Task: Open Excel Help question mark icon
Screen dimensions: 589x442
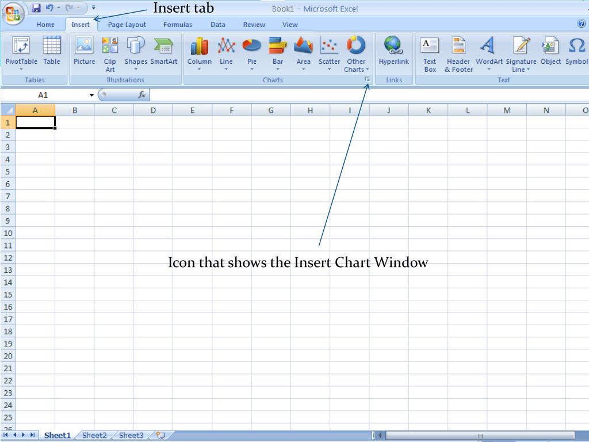Action: 581,24
